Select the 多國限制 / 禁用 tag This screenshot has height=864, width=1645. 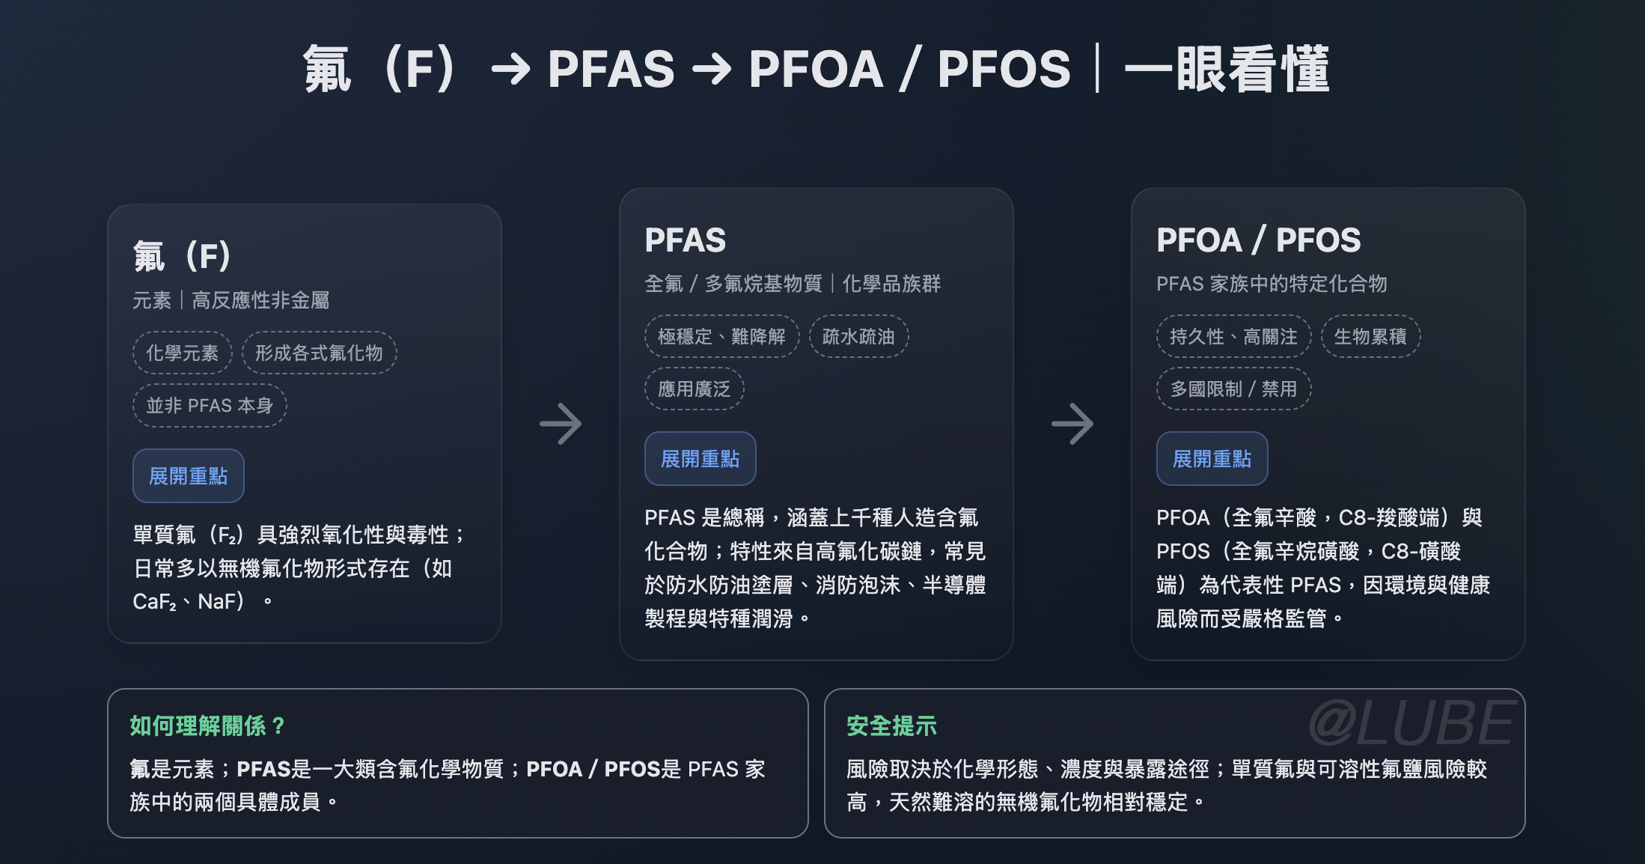pyautogui.click(x=1234, y=389)
